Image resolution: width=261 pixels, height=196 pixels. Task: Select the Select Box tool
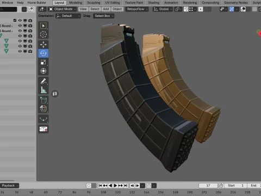click(43, 26)
